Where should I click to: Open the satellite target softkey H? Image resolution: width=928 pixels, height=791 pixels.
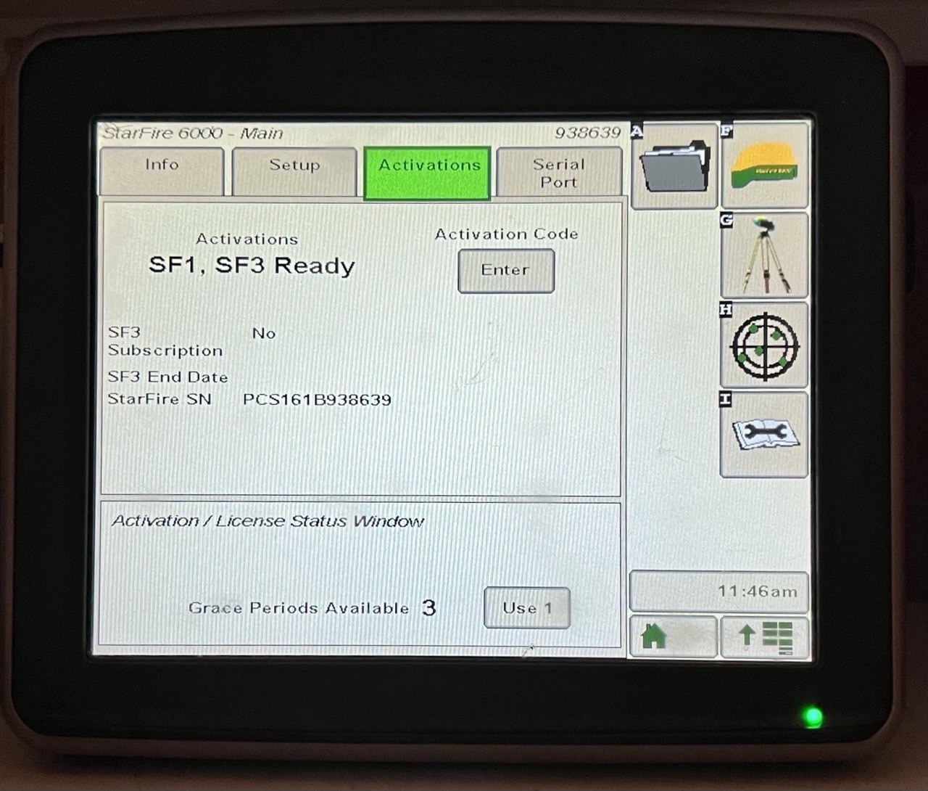765,345
